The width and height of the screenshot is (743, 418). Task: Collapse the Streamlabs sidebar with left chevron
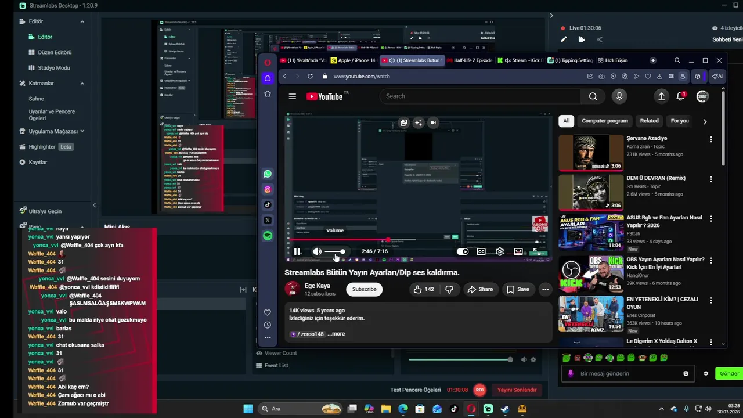pyautogui.click(x=94, y=205)
